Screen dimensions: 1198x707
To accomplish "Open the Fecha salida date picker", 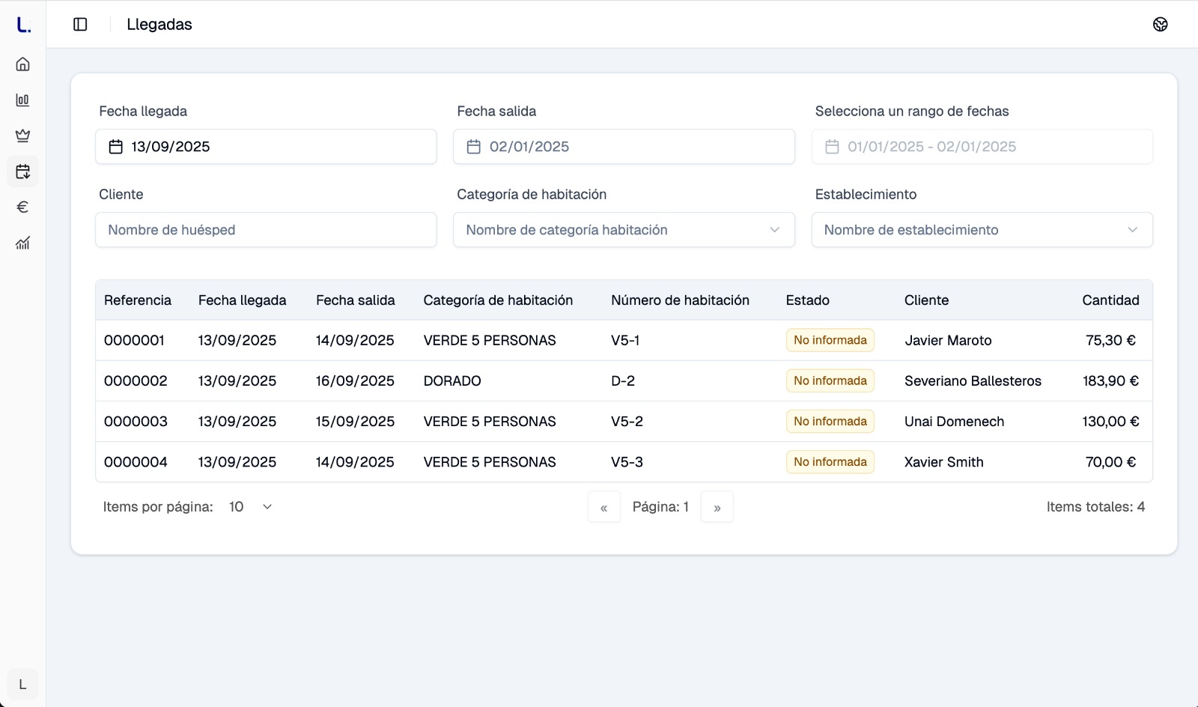I will click(x=623, y=147).
